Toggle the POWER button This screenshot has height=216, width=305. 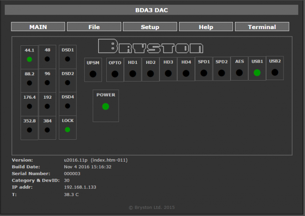[x=106, y=104]
